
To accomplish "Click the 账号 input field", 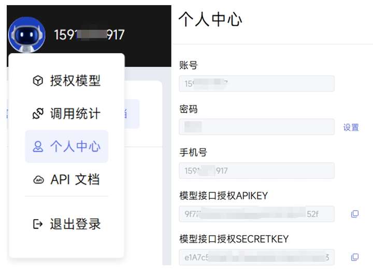I will pyautogui.click(x=256, y=84).
